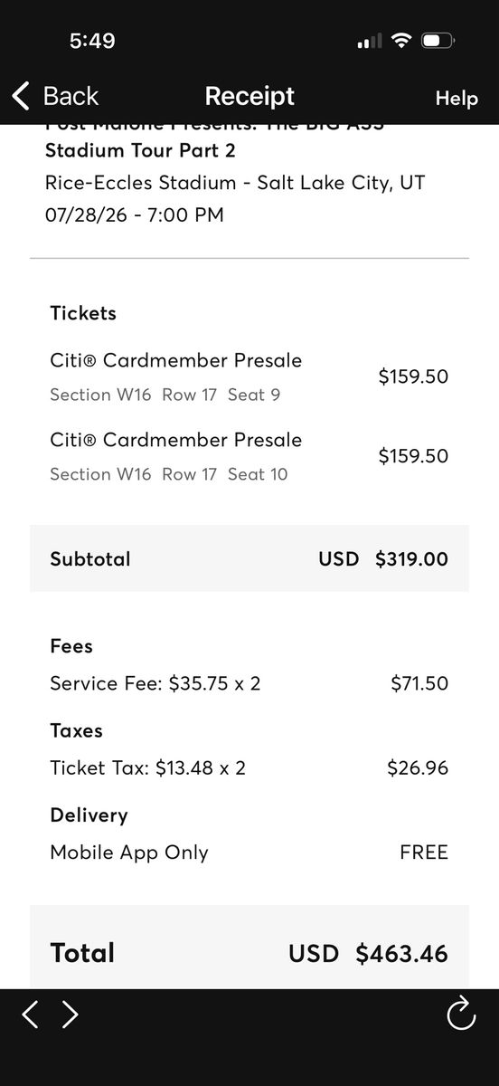Tap the browser back arrow at bottom

click(x=30, y=1015)
